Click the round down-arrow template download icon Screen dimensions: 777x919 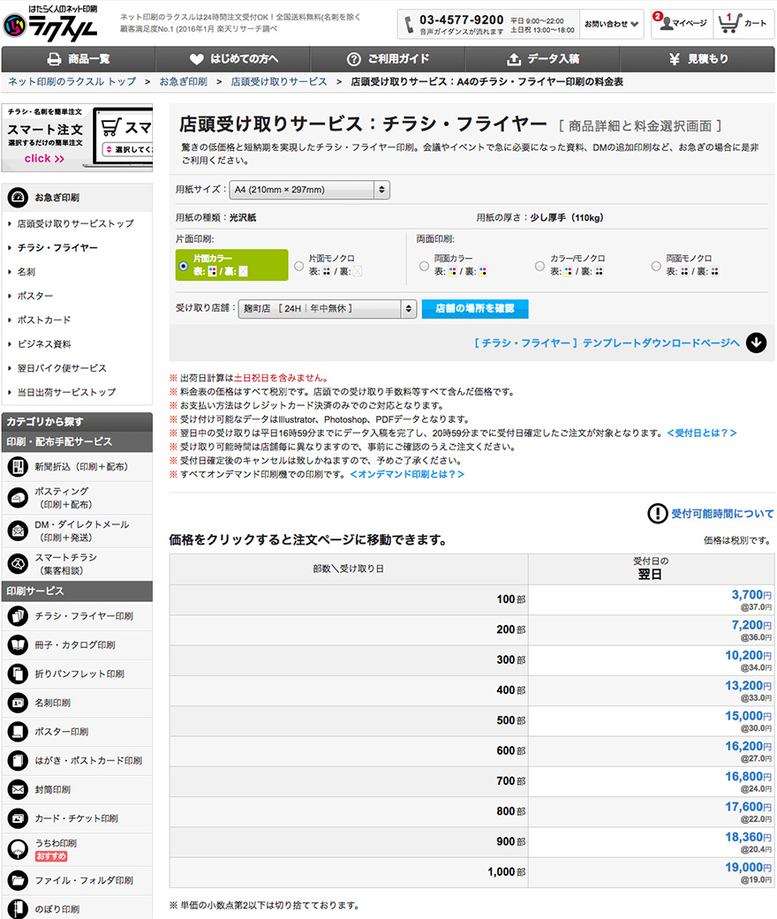click(x=756, y=343)
